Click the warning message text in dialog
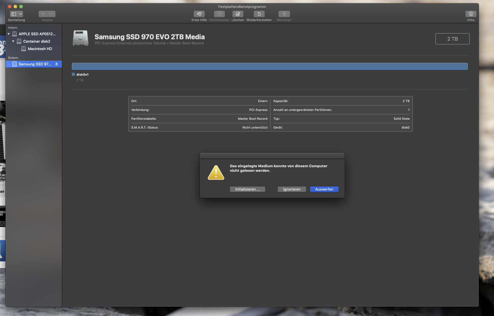 pyautogui.click(x=279, y=168)
